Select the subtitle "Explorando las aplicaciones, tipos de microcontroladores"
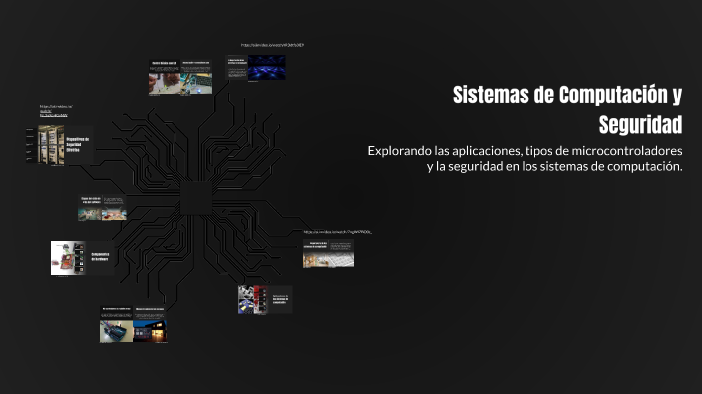 coord(525,151)
